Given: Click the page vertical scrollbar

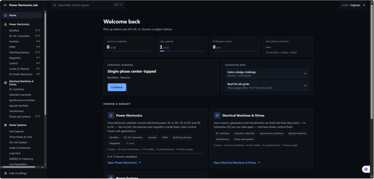Looking at the screenshot, I should (372, 62).
